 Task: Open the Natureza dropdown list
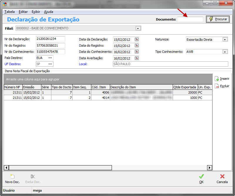[x=225, y=40]
